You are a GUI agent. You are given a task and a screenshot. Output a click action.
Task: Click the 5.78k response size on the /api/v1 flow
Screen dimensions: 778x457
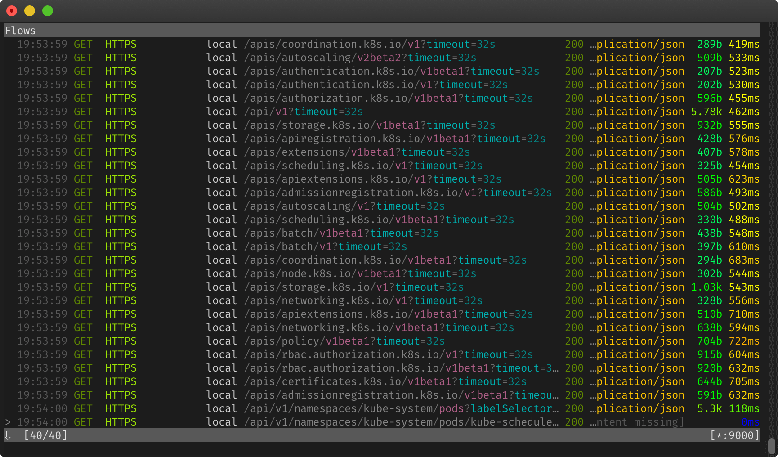tap(706, 111)
